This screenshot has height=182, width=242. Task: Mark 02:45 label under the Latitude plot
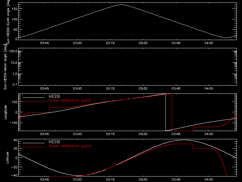pos(44,180)
